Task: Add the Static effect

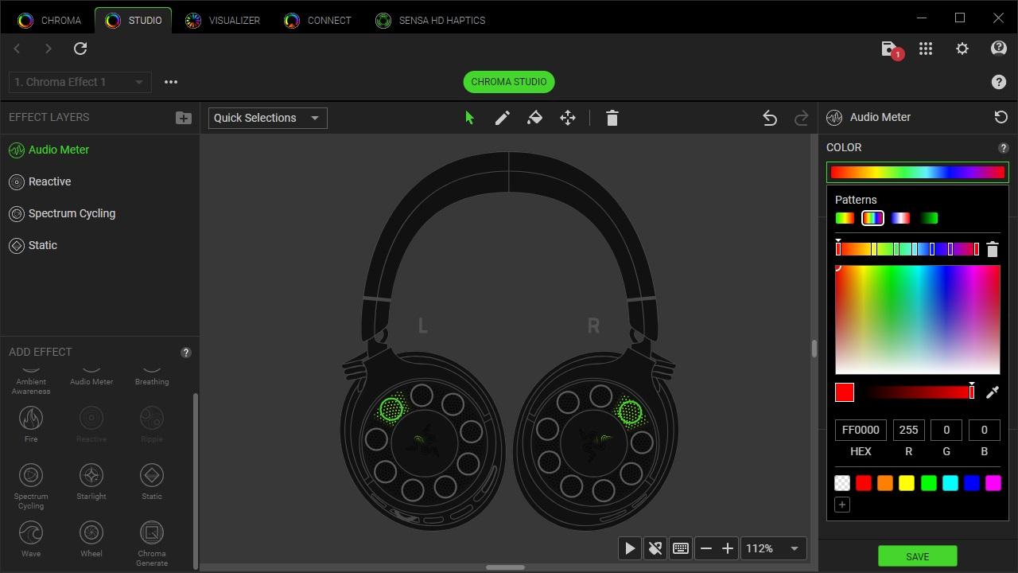Action: click(x=152, y=481)
